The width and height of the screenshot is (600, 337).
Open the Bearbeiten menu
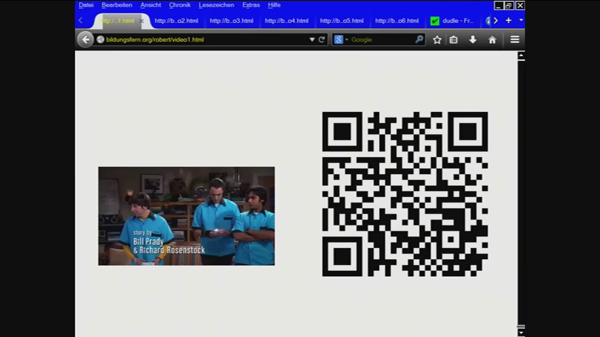tap(117, 5)
